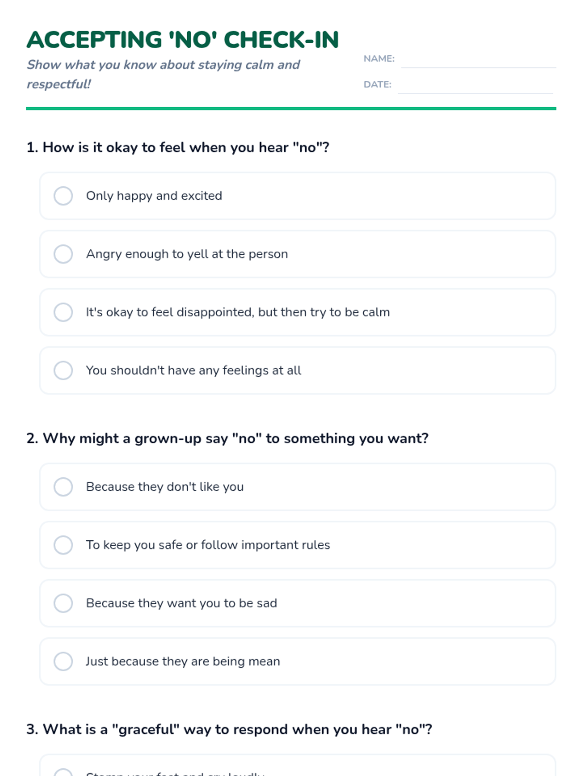This screenshot has width=582, height=776.
Task: Pick 'You shouldn't have any feelings at all'
Action: pyautogui.click(x=63, y=371)
